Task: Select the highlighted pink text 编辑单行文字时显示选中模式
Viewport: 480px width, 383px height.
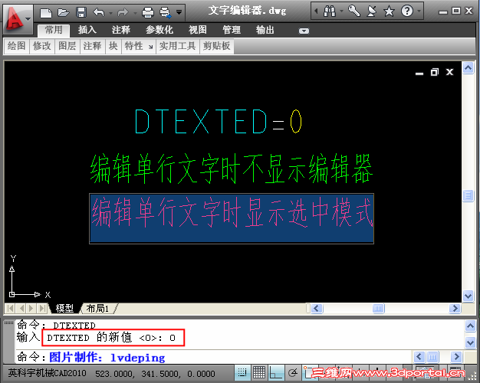Action: coord(232,218)
